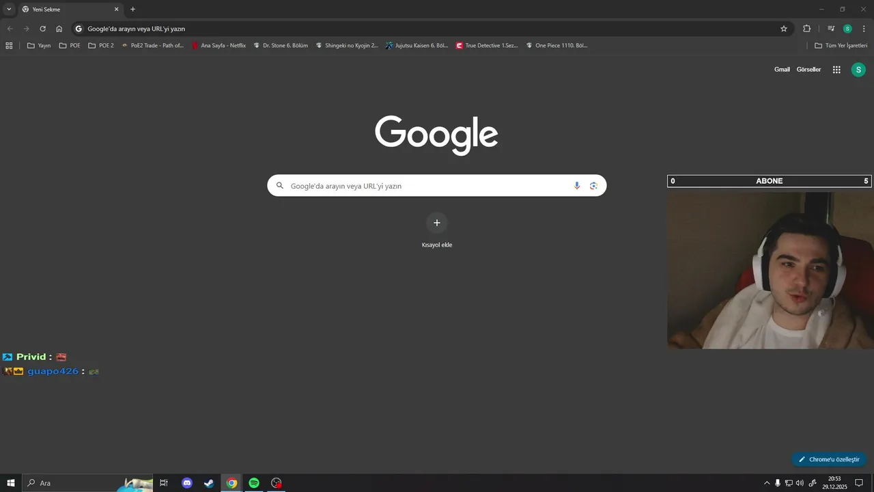
Task: Open the POE 2 bookmark folder
Action: [101, 46]
